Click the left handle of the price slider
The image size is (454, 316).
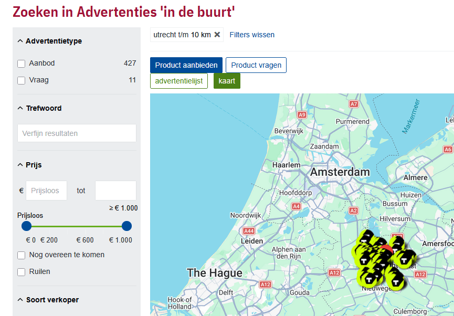point(26,227)
